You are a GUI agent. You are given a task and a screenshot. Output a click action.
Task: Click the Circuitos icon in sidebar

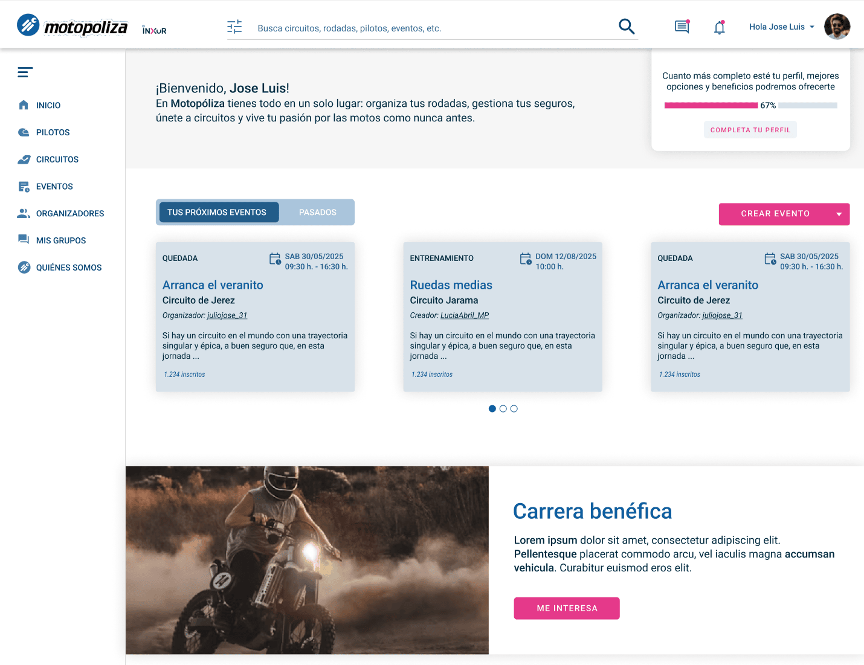pyautogui.click(x=23, y=159)
